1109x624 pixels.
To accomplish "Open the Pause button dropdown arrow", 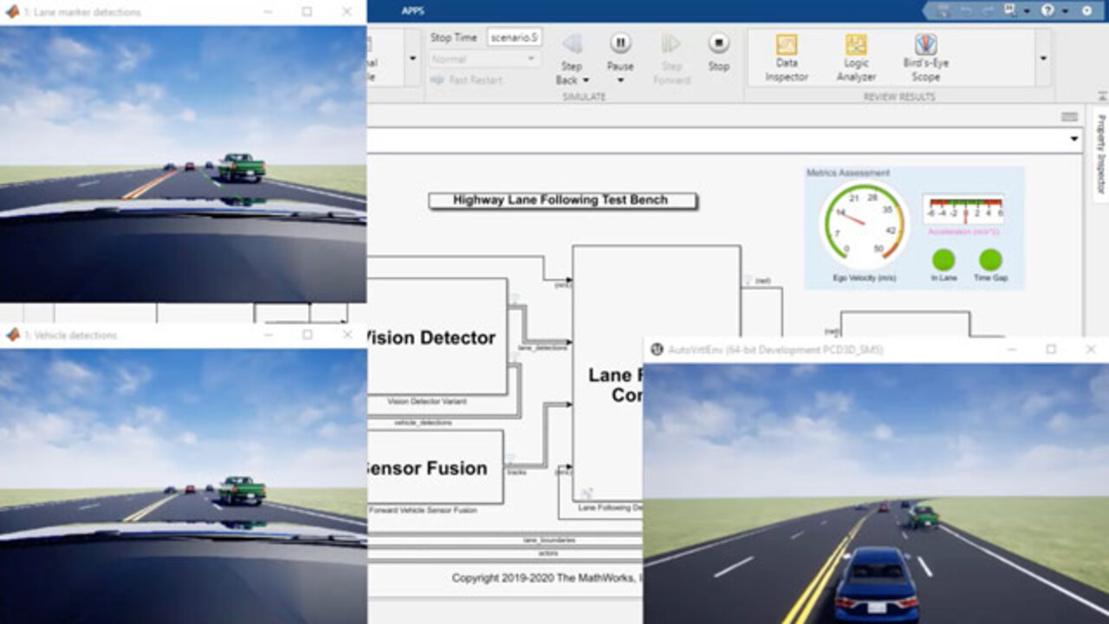I will [x=620, y=80].
